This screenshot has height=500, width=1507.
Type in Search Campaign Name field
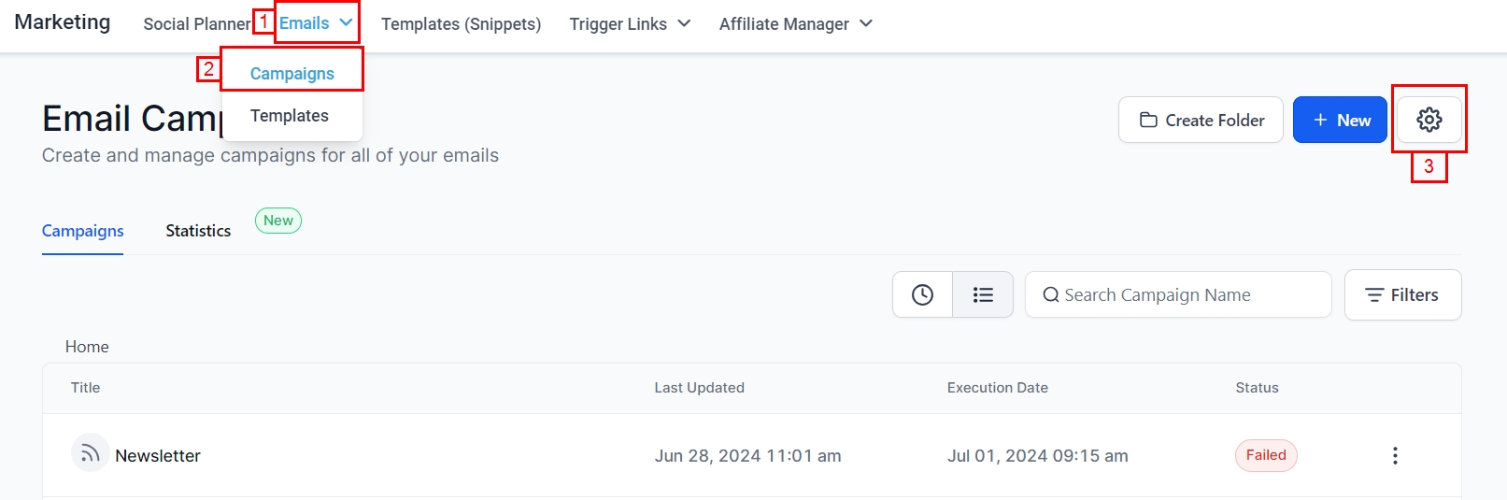1187,295
